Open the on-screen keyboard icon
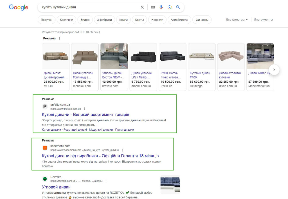288x199 pixels. [x=153, y=7]
